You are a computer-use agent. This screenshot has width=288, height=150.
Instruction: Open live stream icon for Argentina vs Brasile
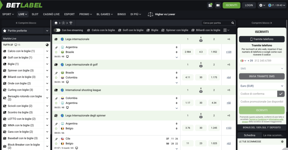(x=67, y=57)
